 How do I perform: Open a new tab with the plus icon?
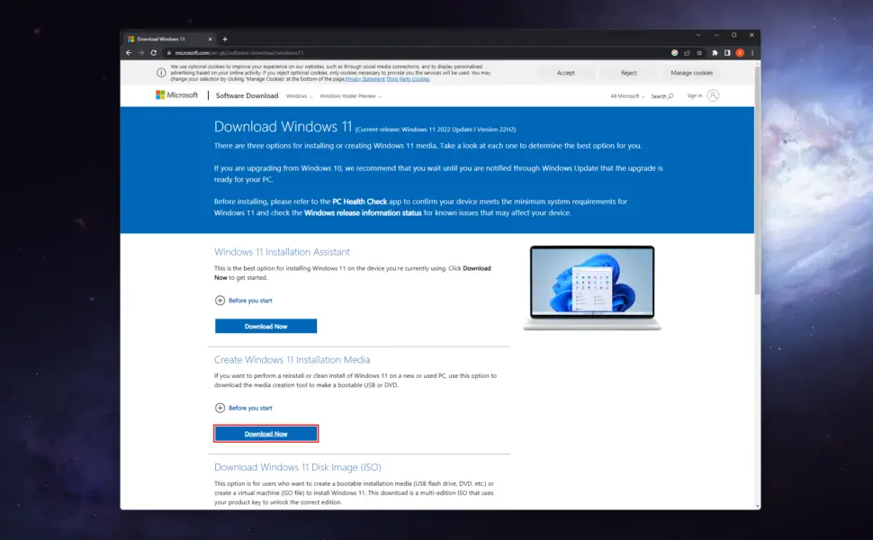coord(225,39)
